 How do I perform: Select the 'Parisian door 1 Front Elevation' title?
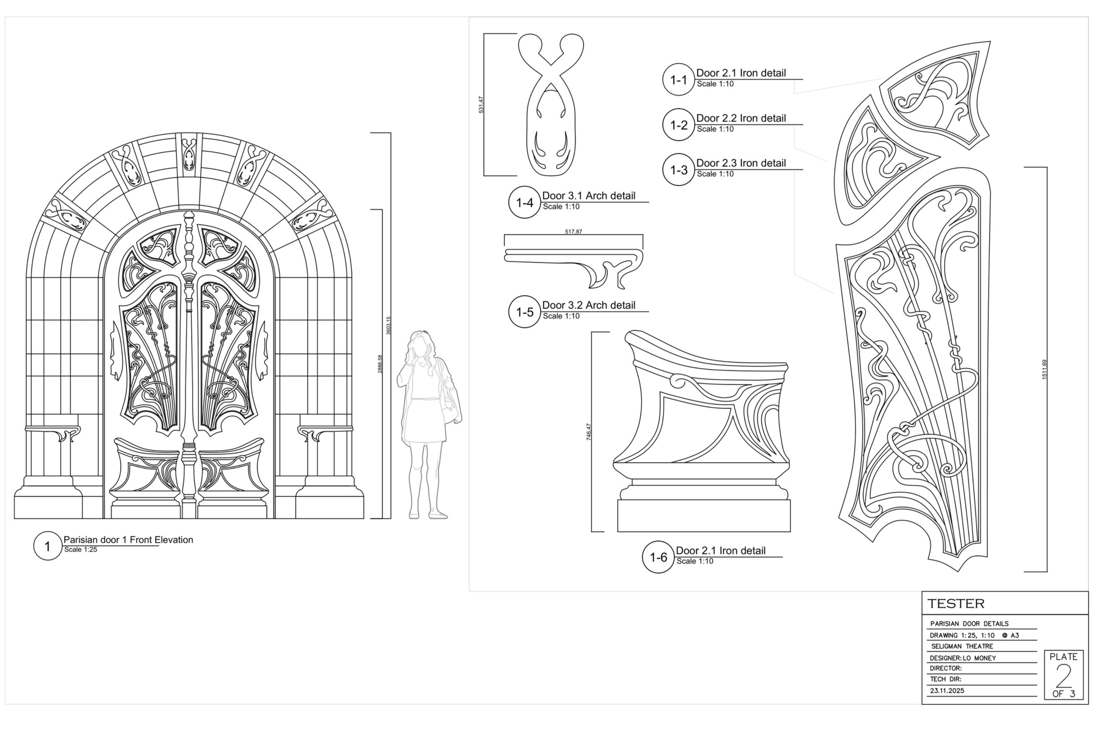128,540
